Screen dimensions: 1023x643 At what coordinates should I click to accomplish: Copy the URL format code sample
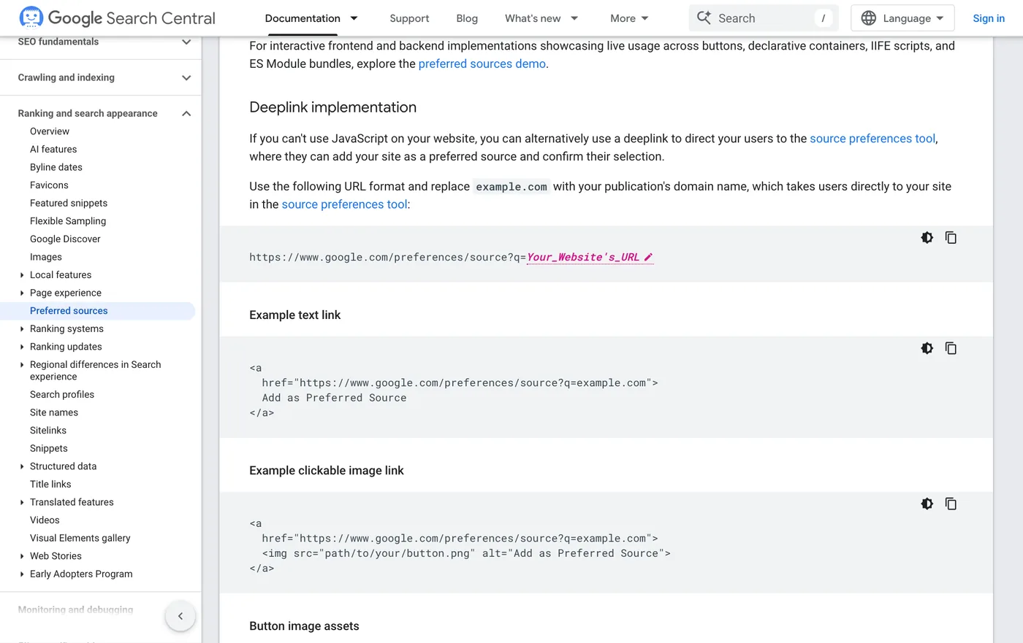click(x=951, y=237)
